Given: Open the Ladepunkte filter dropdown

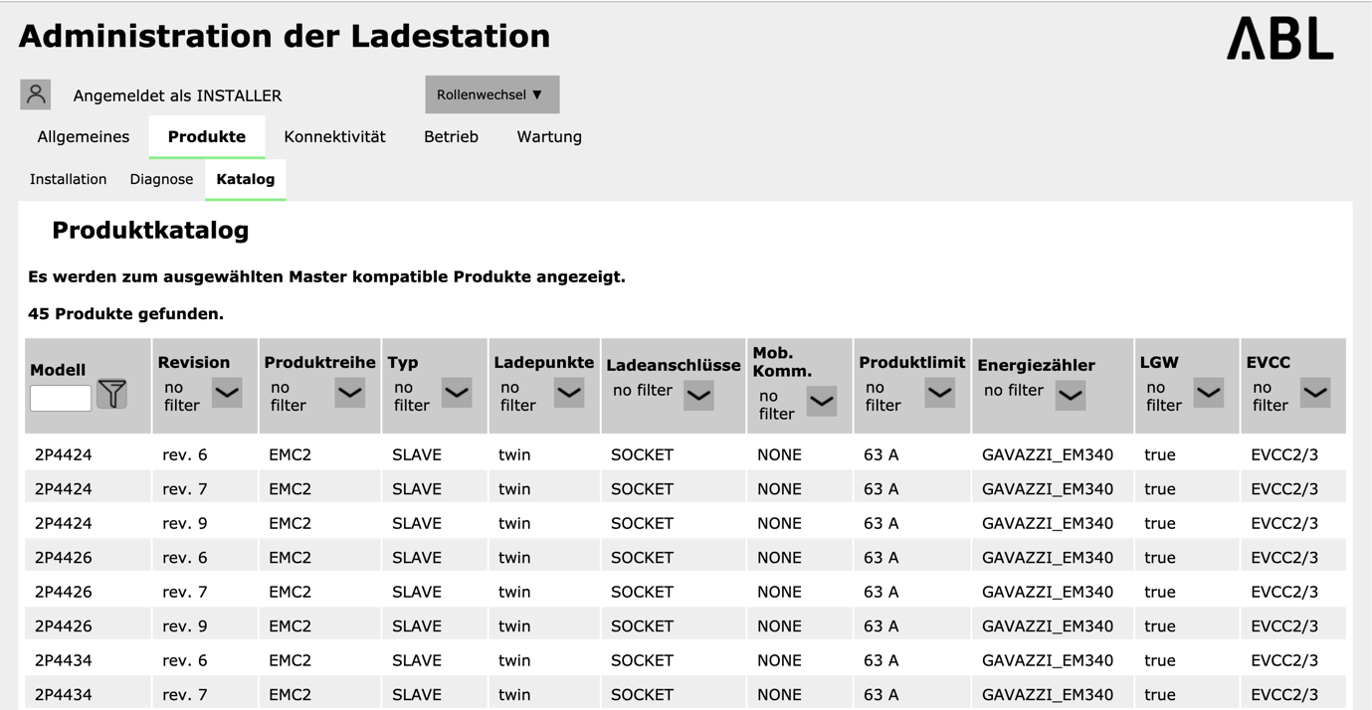Looking at the screenshot, I should pos(569,393).
